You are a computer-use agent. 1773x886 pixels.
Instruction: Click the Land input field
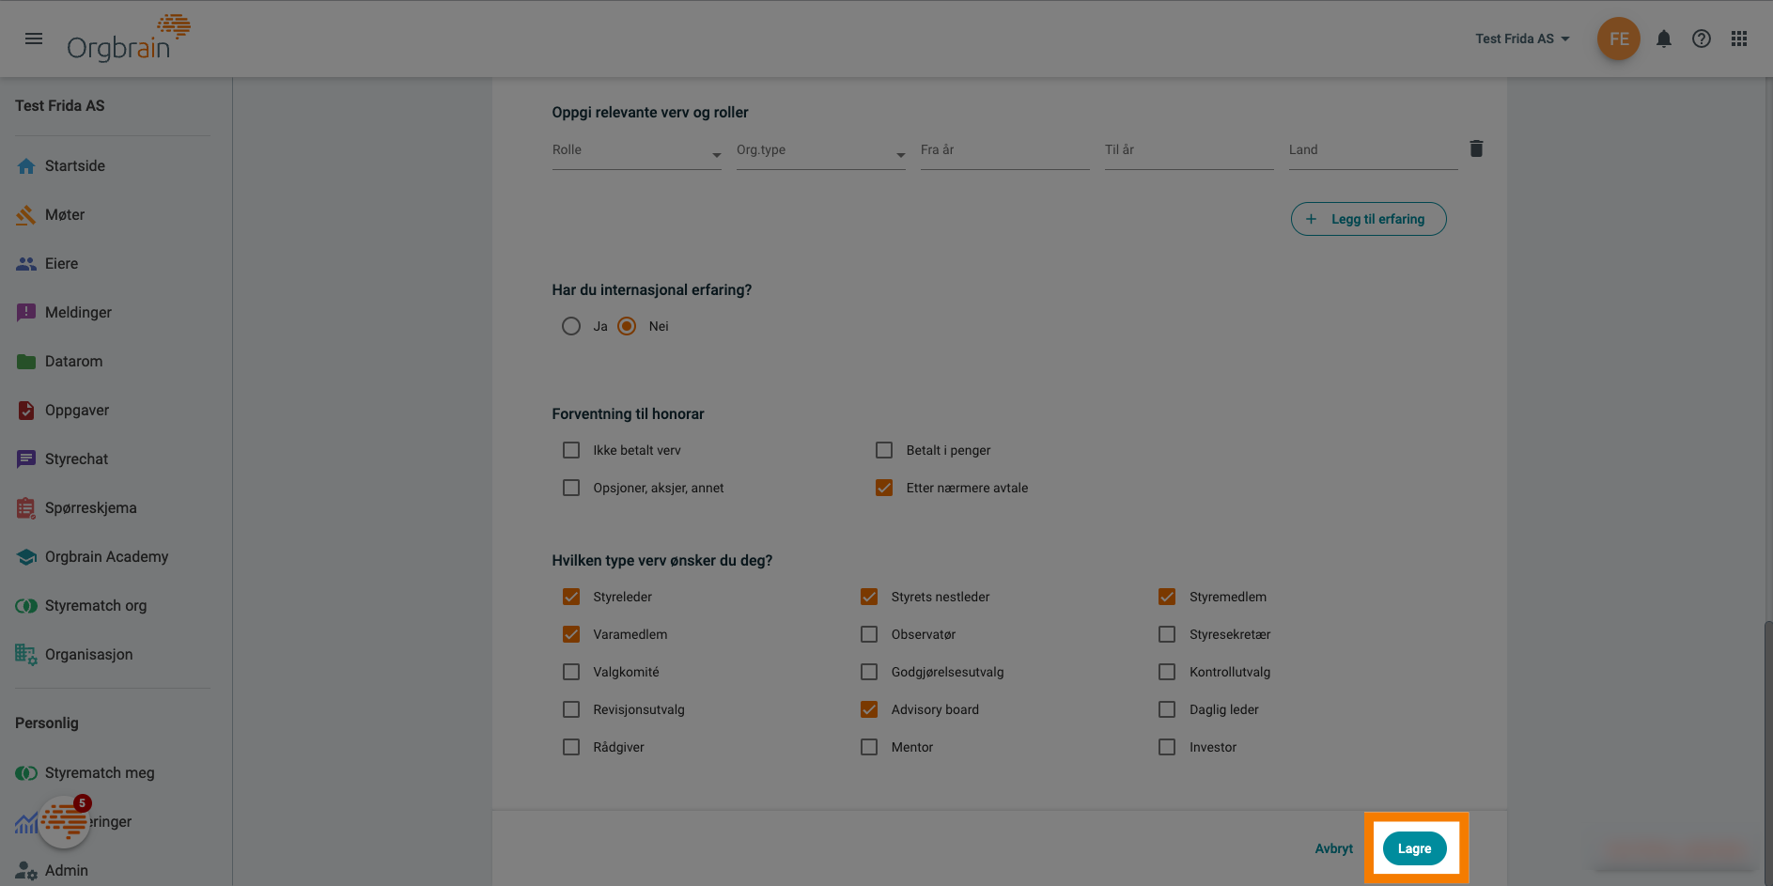coord(1374,151)
